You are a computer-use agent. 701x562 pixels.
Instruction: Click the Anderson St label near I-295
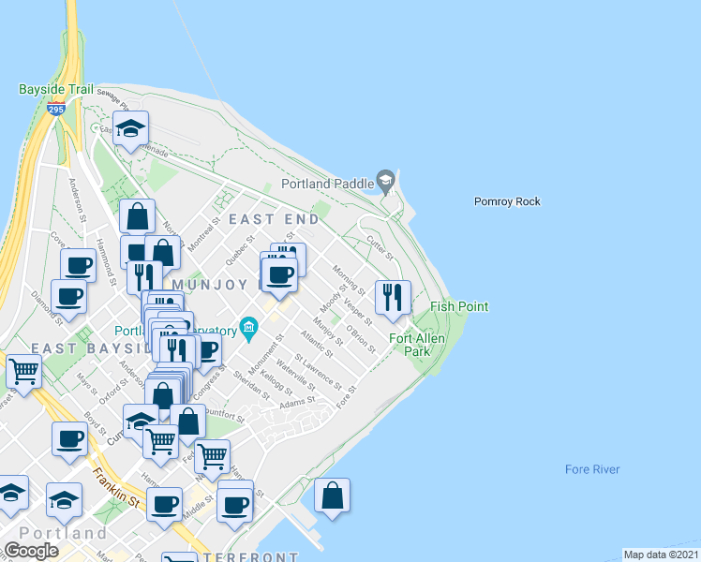click(x=77, y=200)
